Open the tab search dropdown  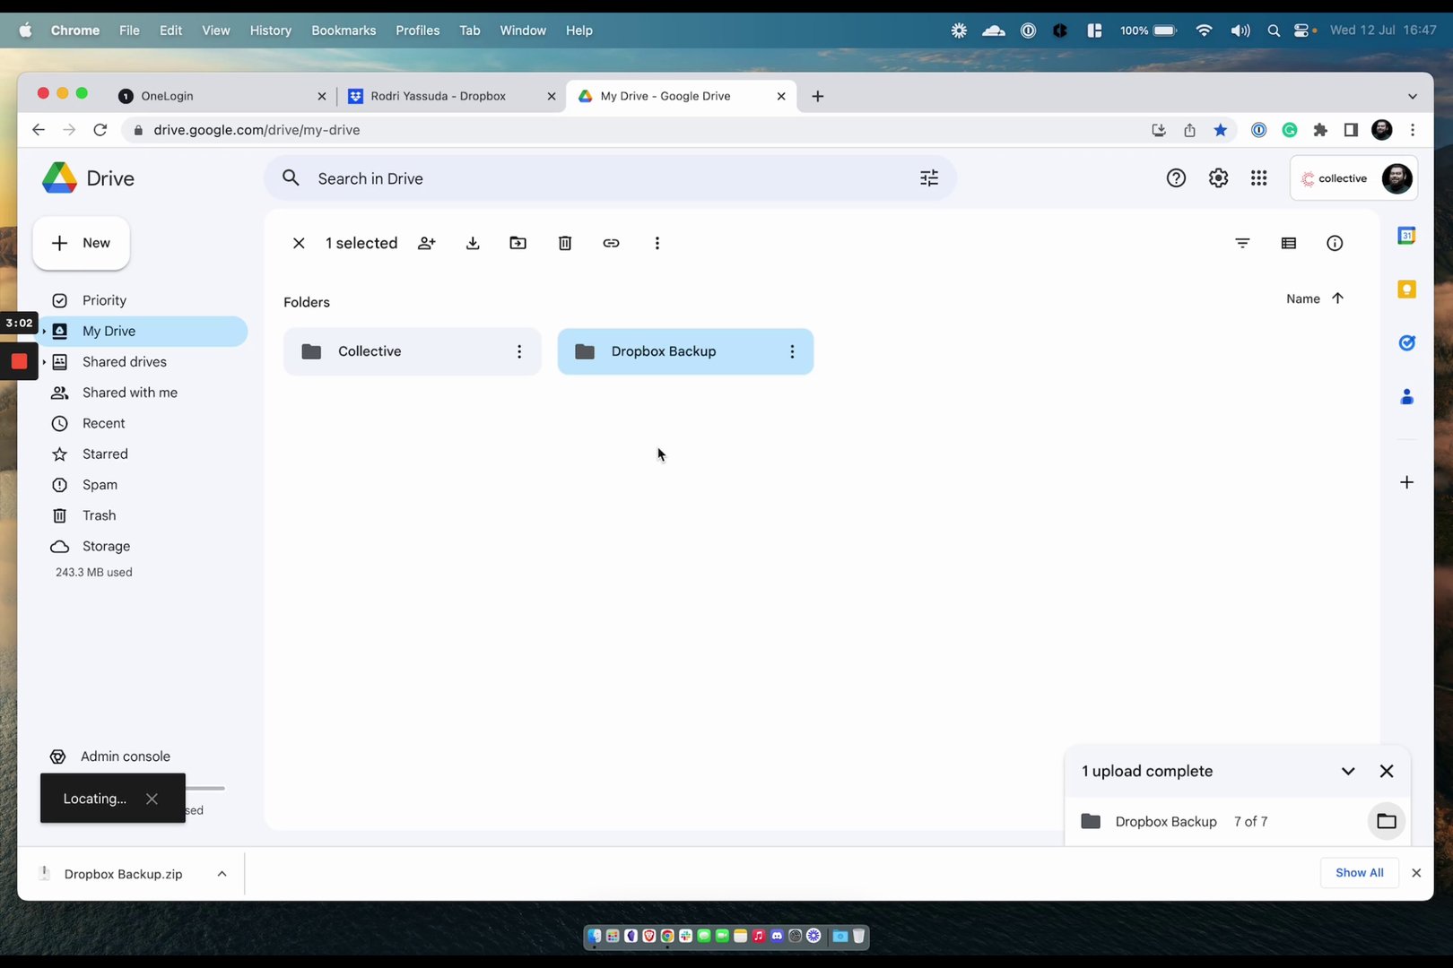pyautogui.click(x=1413, y=96)
